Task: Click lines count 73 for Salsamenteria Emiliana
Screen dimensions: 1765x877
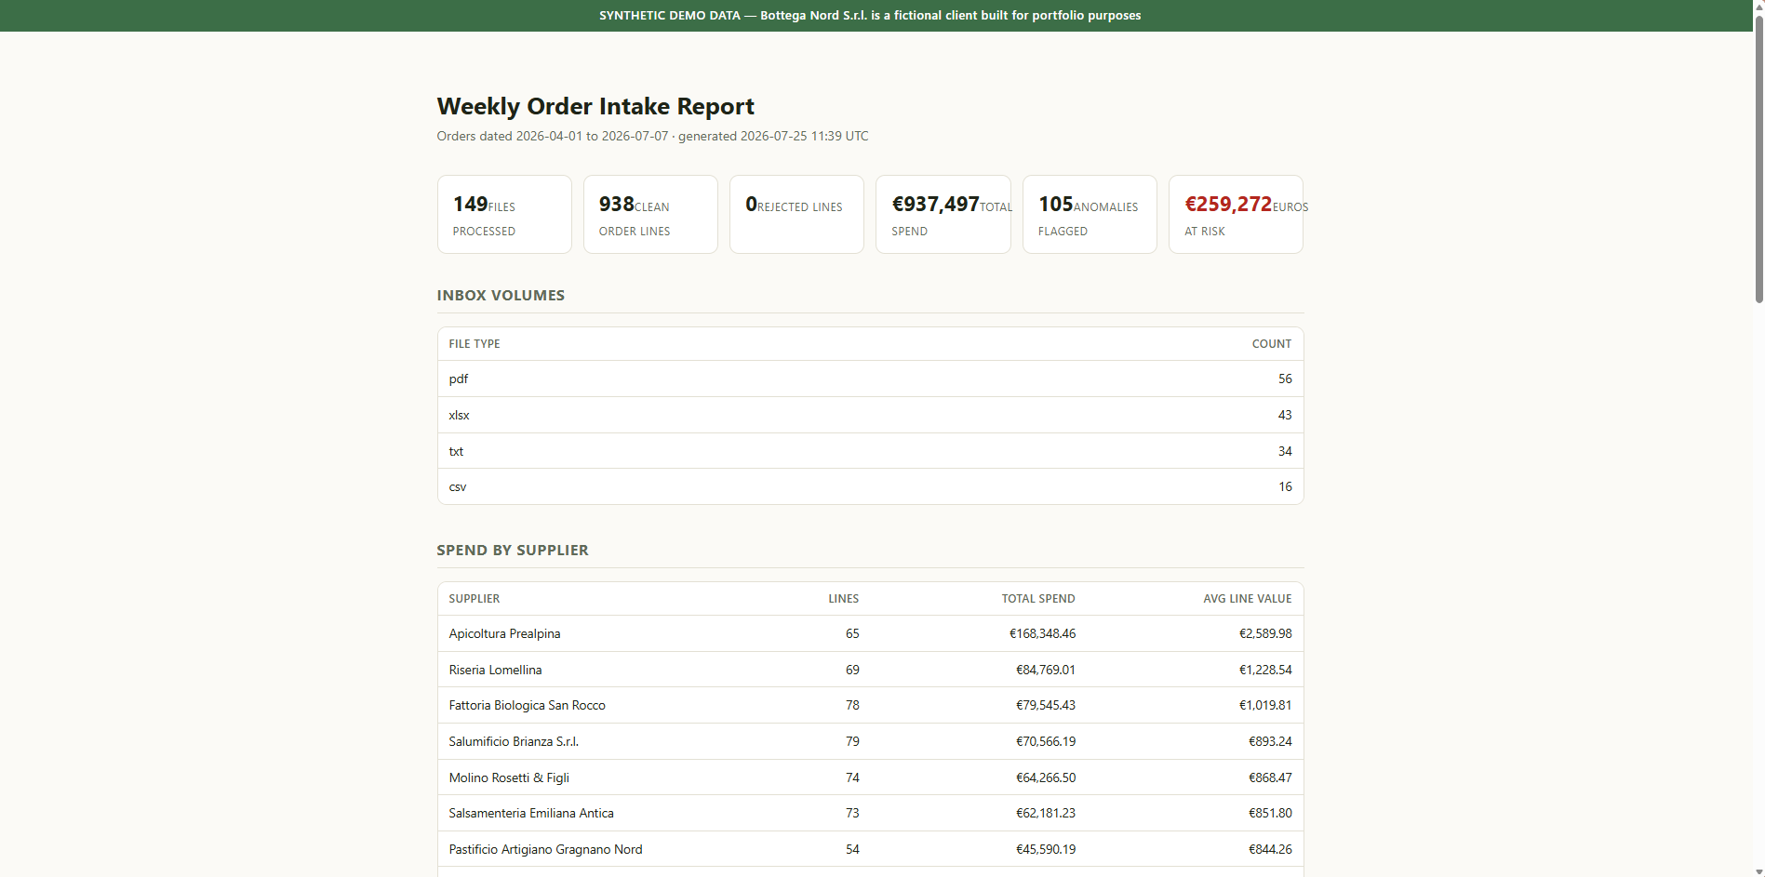Action: pyautogui.click(x=852, y=813)
